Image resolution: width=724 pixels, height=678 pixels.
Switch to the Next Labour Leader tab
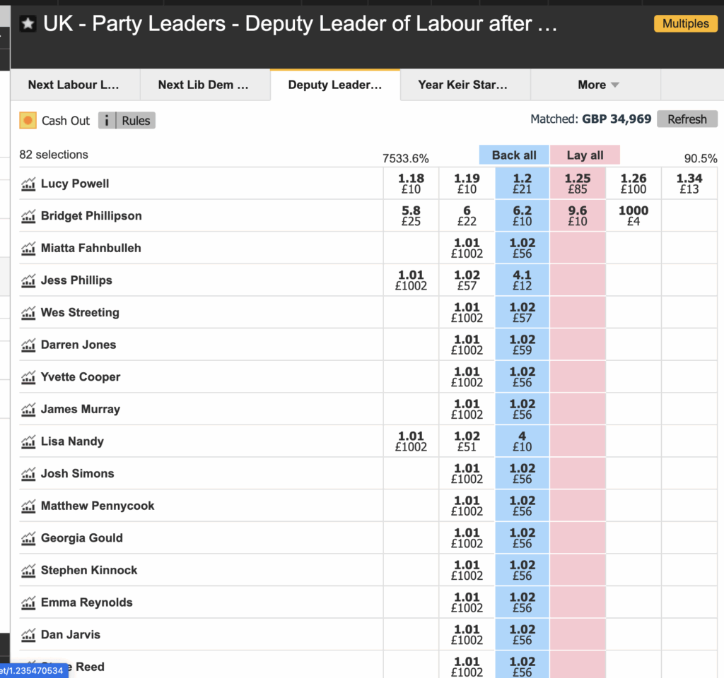pyautogui.click(x=74, y=85)
